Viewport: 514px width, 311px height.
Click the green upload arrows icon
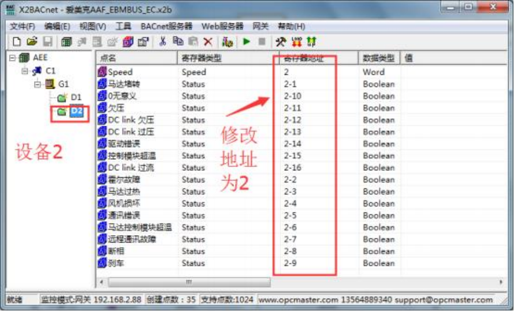pos(311,42)
